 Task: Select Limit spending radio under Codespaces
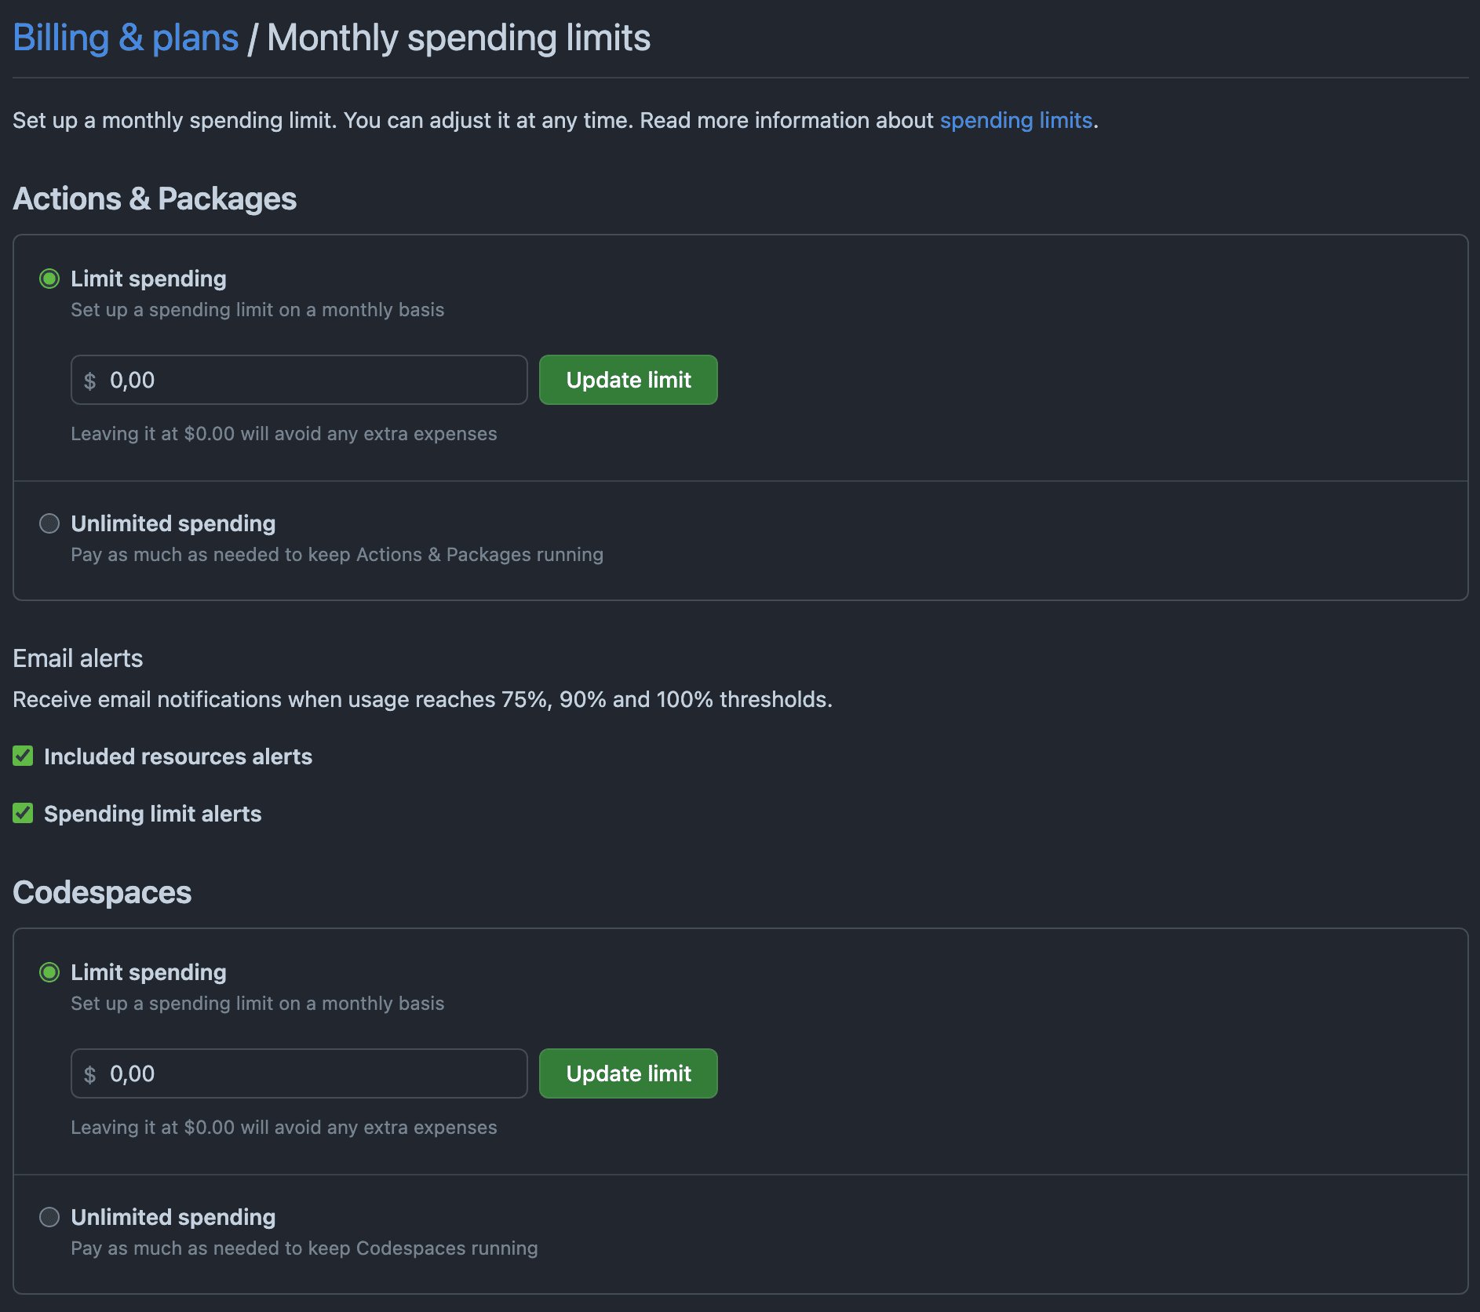[x=49, y=972]
